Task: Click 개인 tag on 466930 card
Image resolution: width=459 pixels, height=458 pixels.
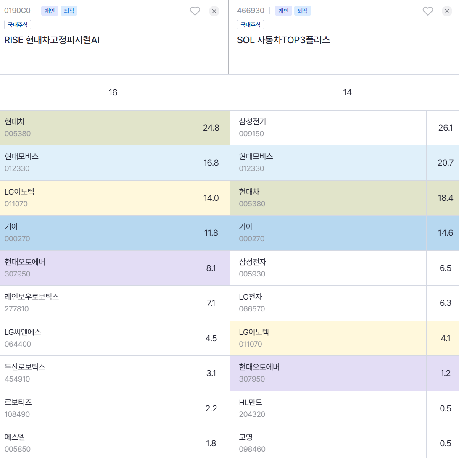Action: (x=283, y=11)
